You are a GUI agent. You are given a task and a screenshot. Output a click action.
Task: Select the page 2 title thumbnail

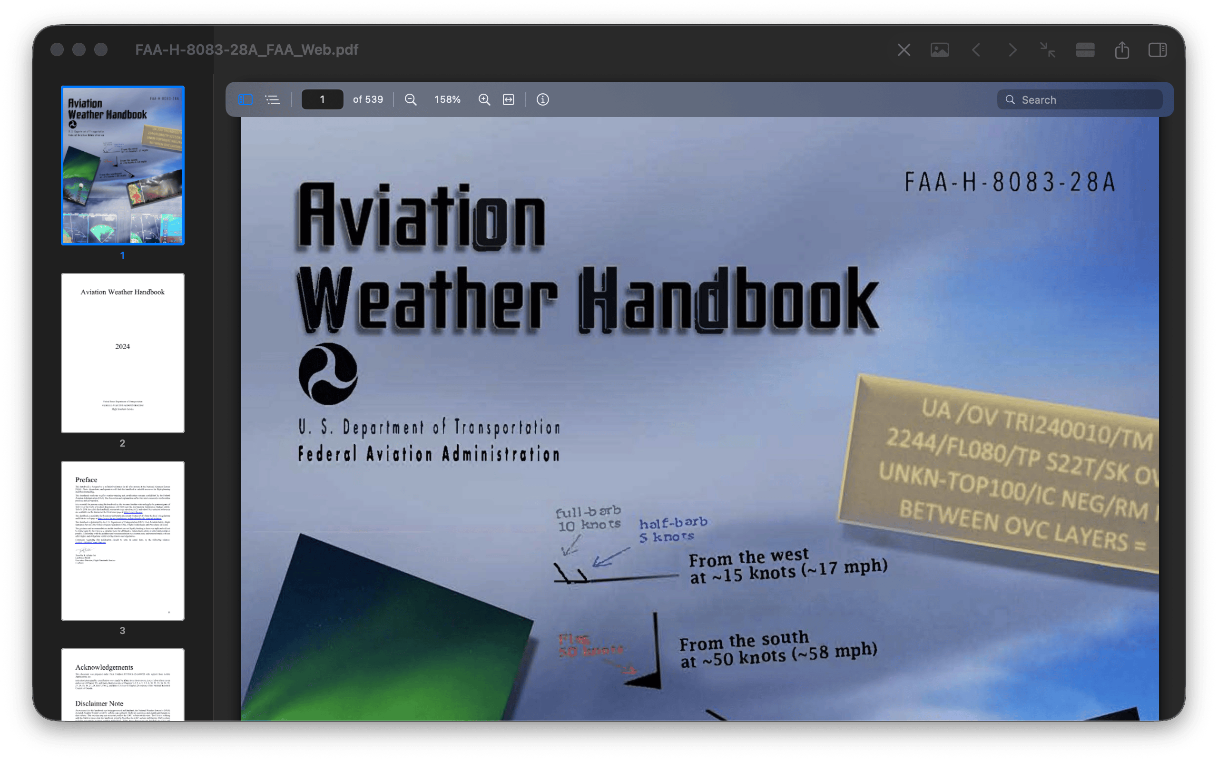[x=123, y=353]
